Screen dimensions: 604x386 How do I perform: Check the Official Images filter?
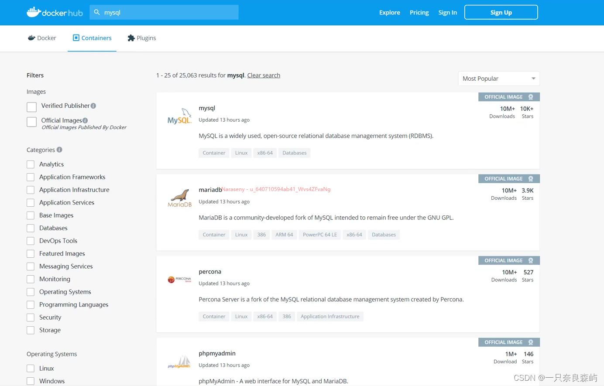(31, 122)
